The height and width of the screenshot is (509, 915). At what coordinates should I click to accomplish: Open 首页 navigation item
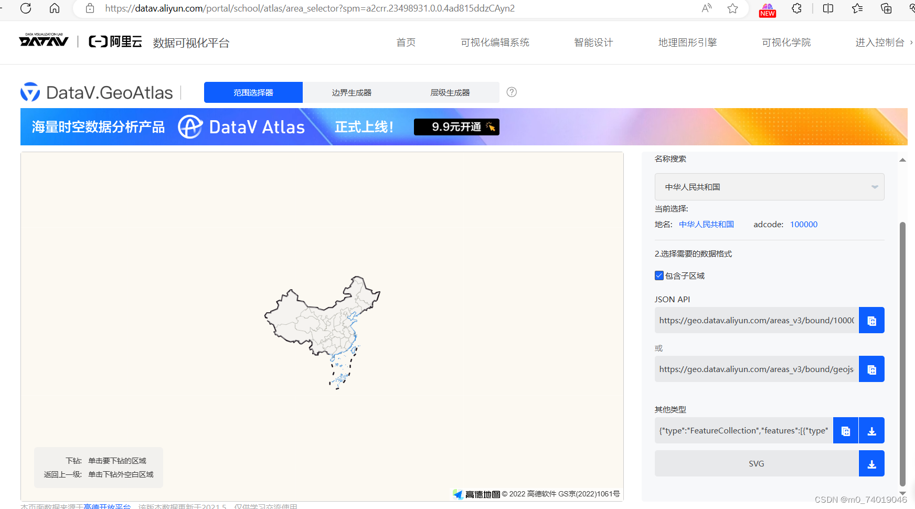tap(406, 43)
